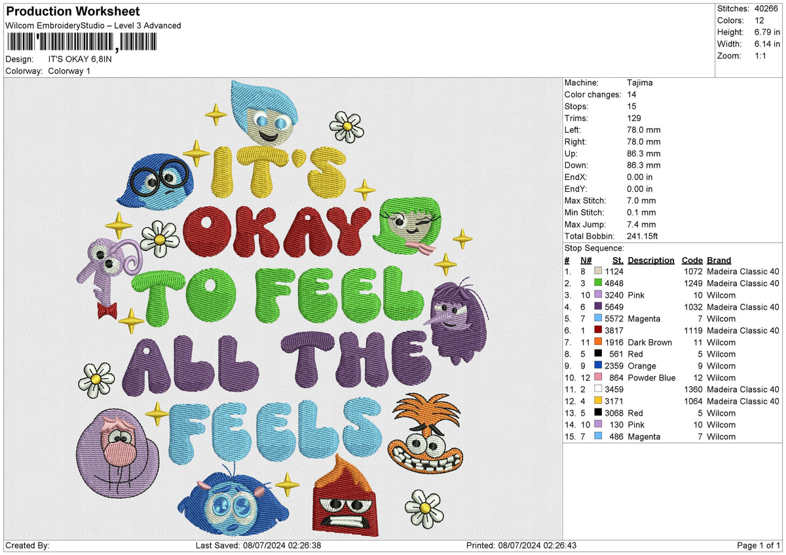The image size is (786, 555).
Task: Select the 'Code' column header
Action: 692,260
